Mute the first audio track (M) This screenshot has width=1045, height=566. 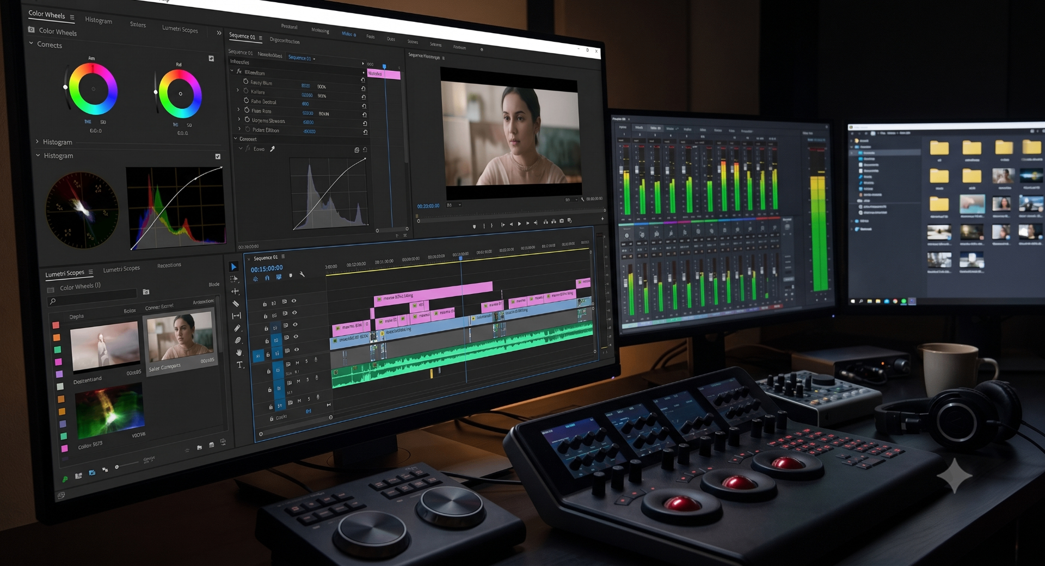tap(297, 363)
